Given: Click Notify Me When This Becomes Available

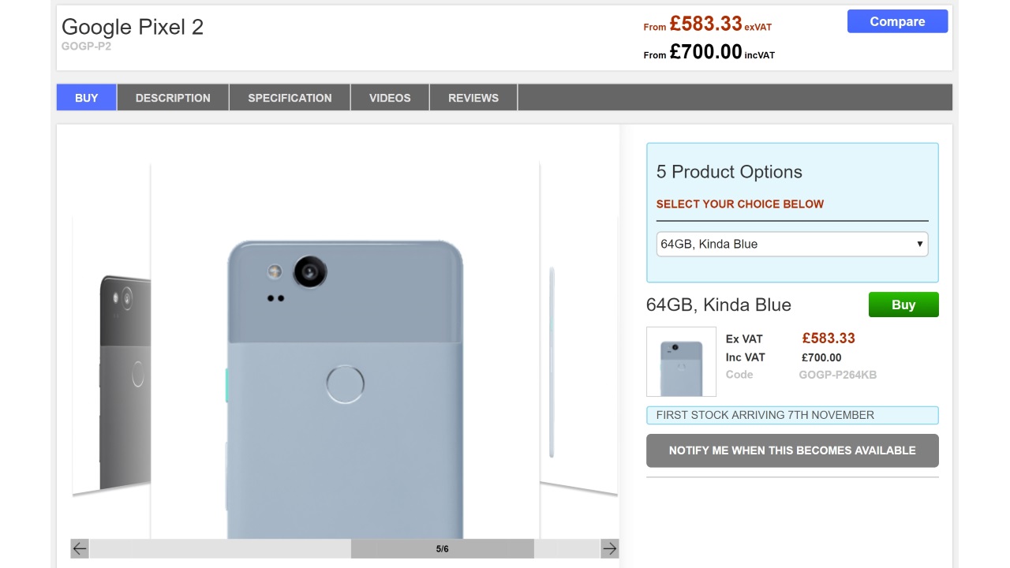Looking at the screenshot, I should (792, 450).
